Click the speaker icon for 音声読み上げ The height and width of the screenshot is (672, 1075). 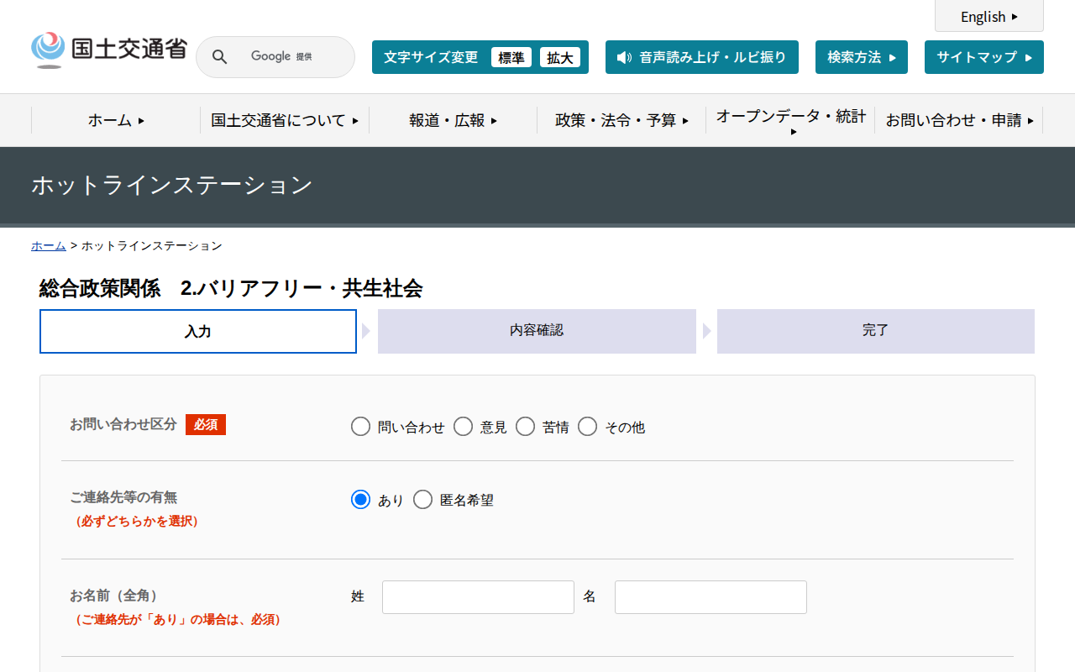pyautogui.click(x=623, y=57)
